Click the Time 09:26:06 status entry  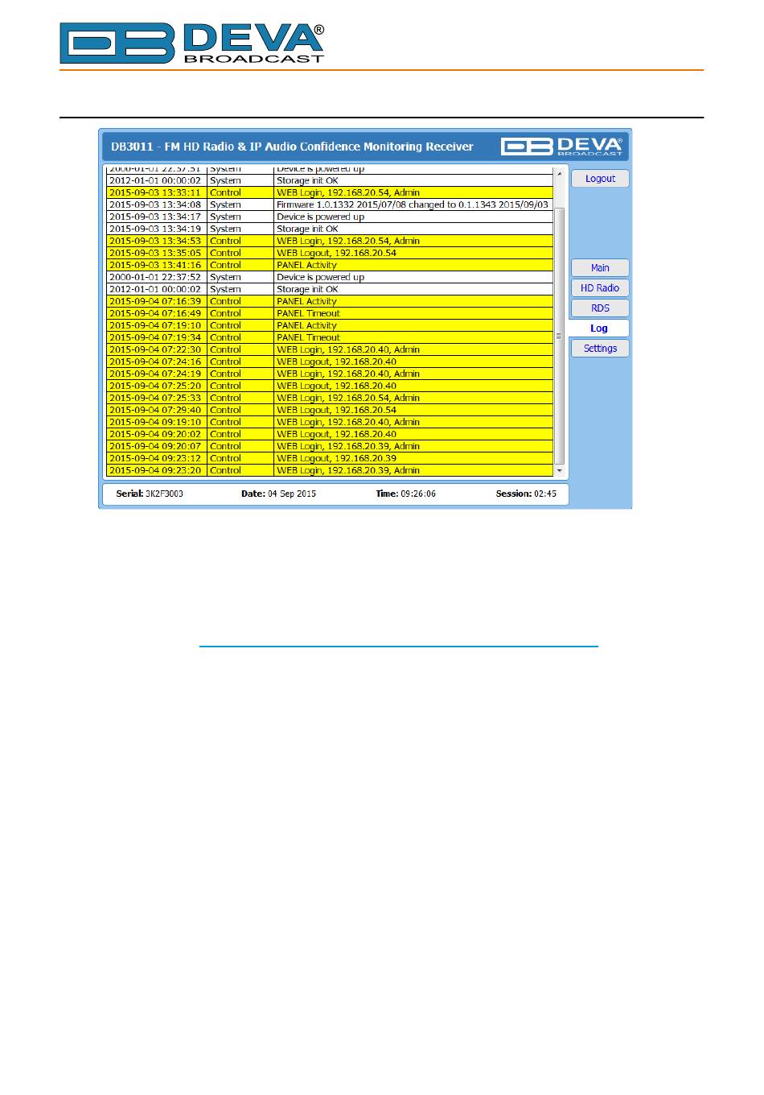[x=406, y=494]
